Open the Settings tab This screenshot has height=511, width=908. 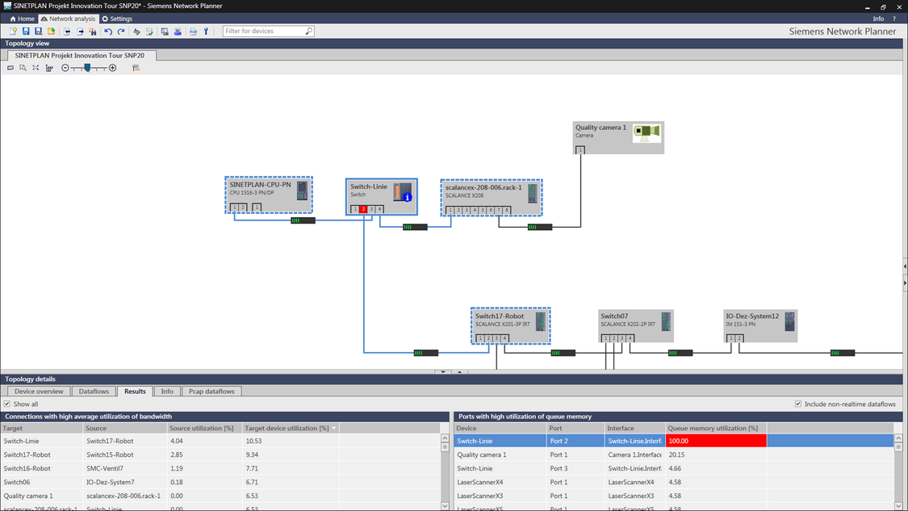117,19
